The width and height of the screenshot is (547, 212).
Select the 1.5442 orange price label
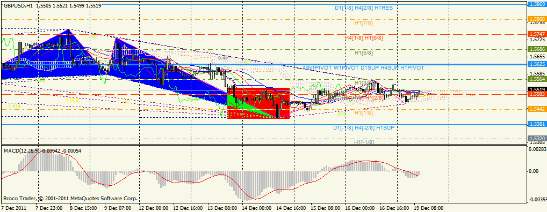click(x=537, y=109)
